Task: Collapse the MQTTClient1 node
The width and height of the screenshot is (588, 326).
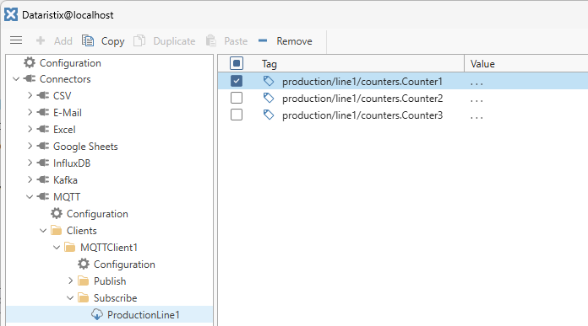Action: click(57, 247)
